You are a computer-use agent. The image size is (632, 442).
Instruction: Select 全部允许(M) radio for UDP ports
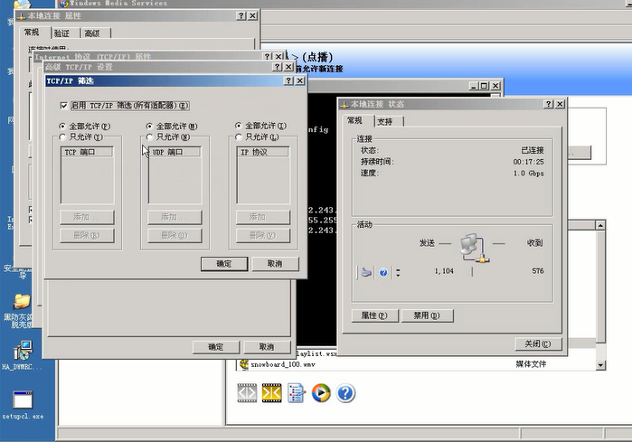pos(149,127)
